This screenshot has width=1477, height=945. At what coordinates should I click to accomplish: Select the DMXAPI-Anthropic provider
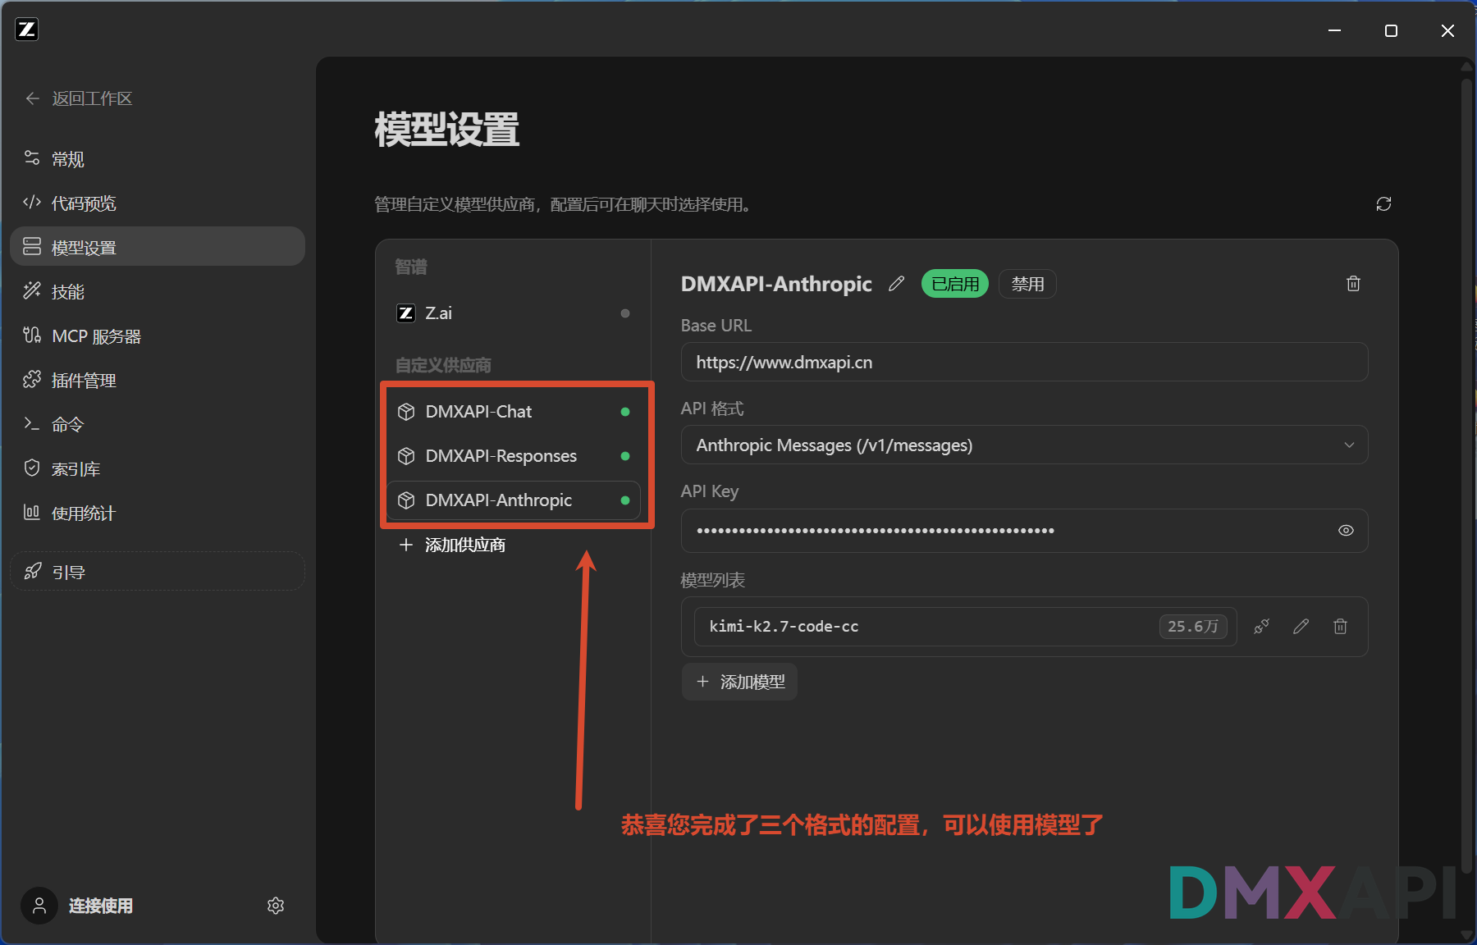[x=513, y=500]
